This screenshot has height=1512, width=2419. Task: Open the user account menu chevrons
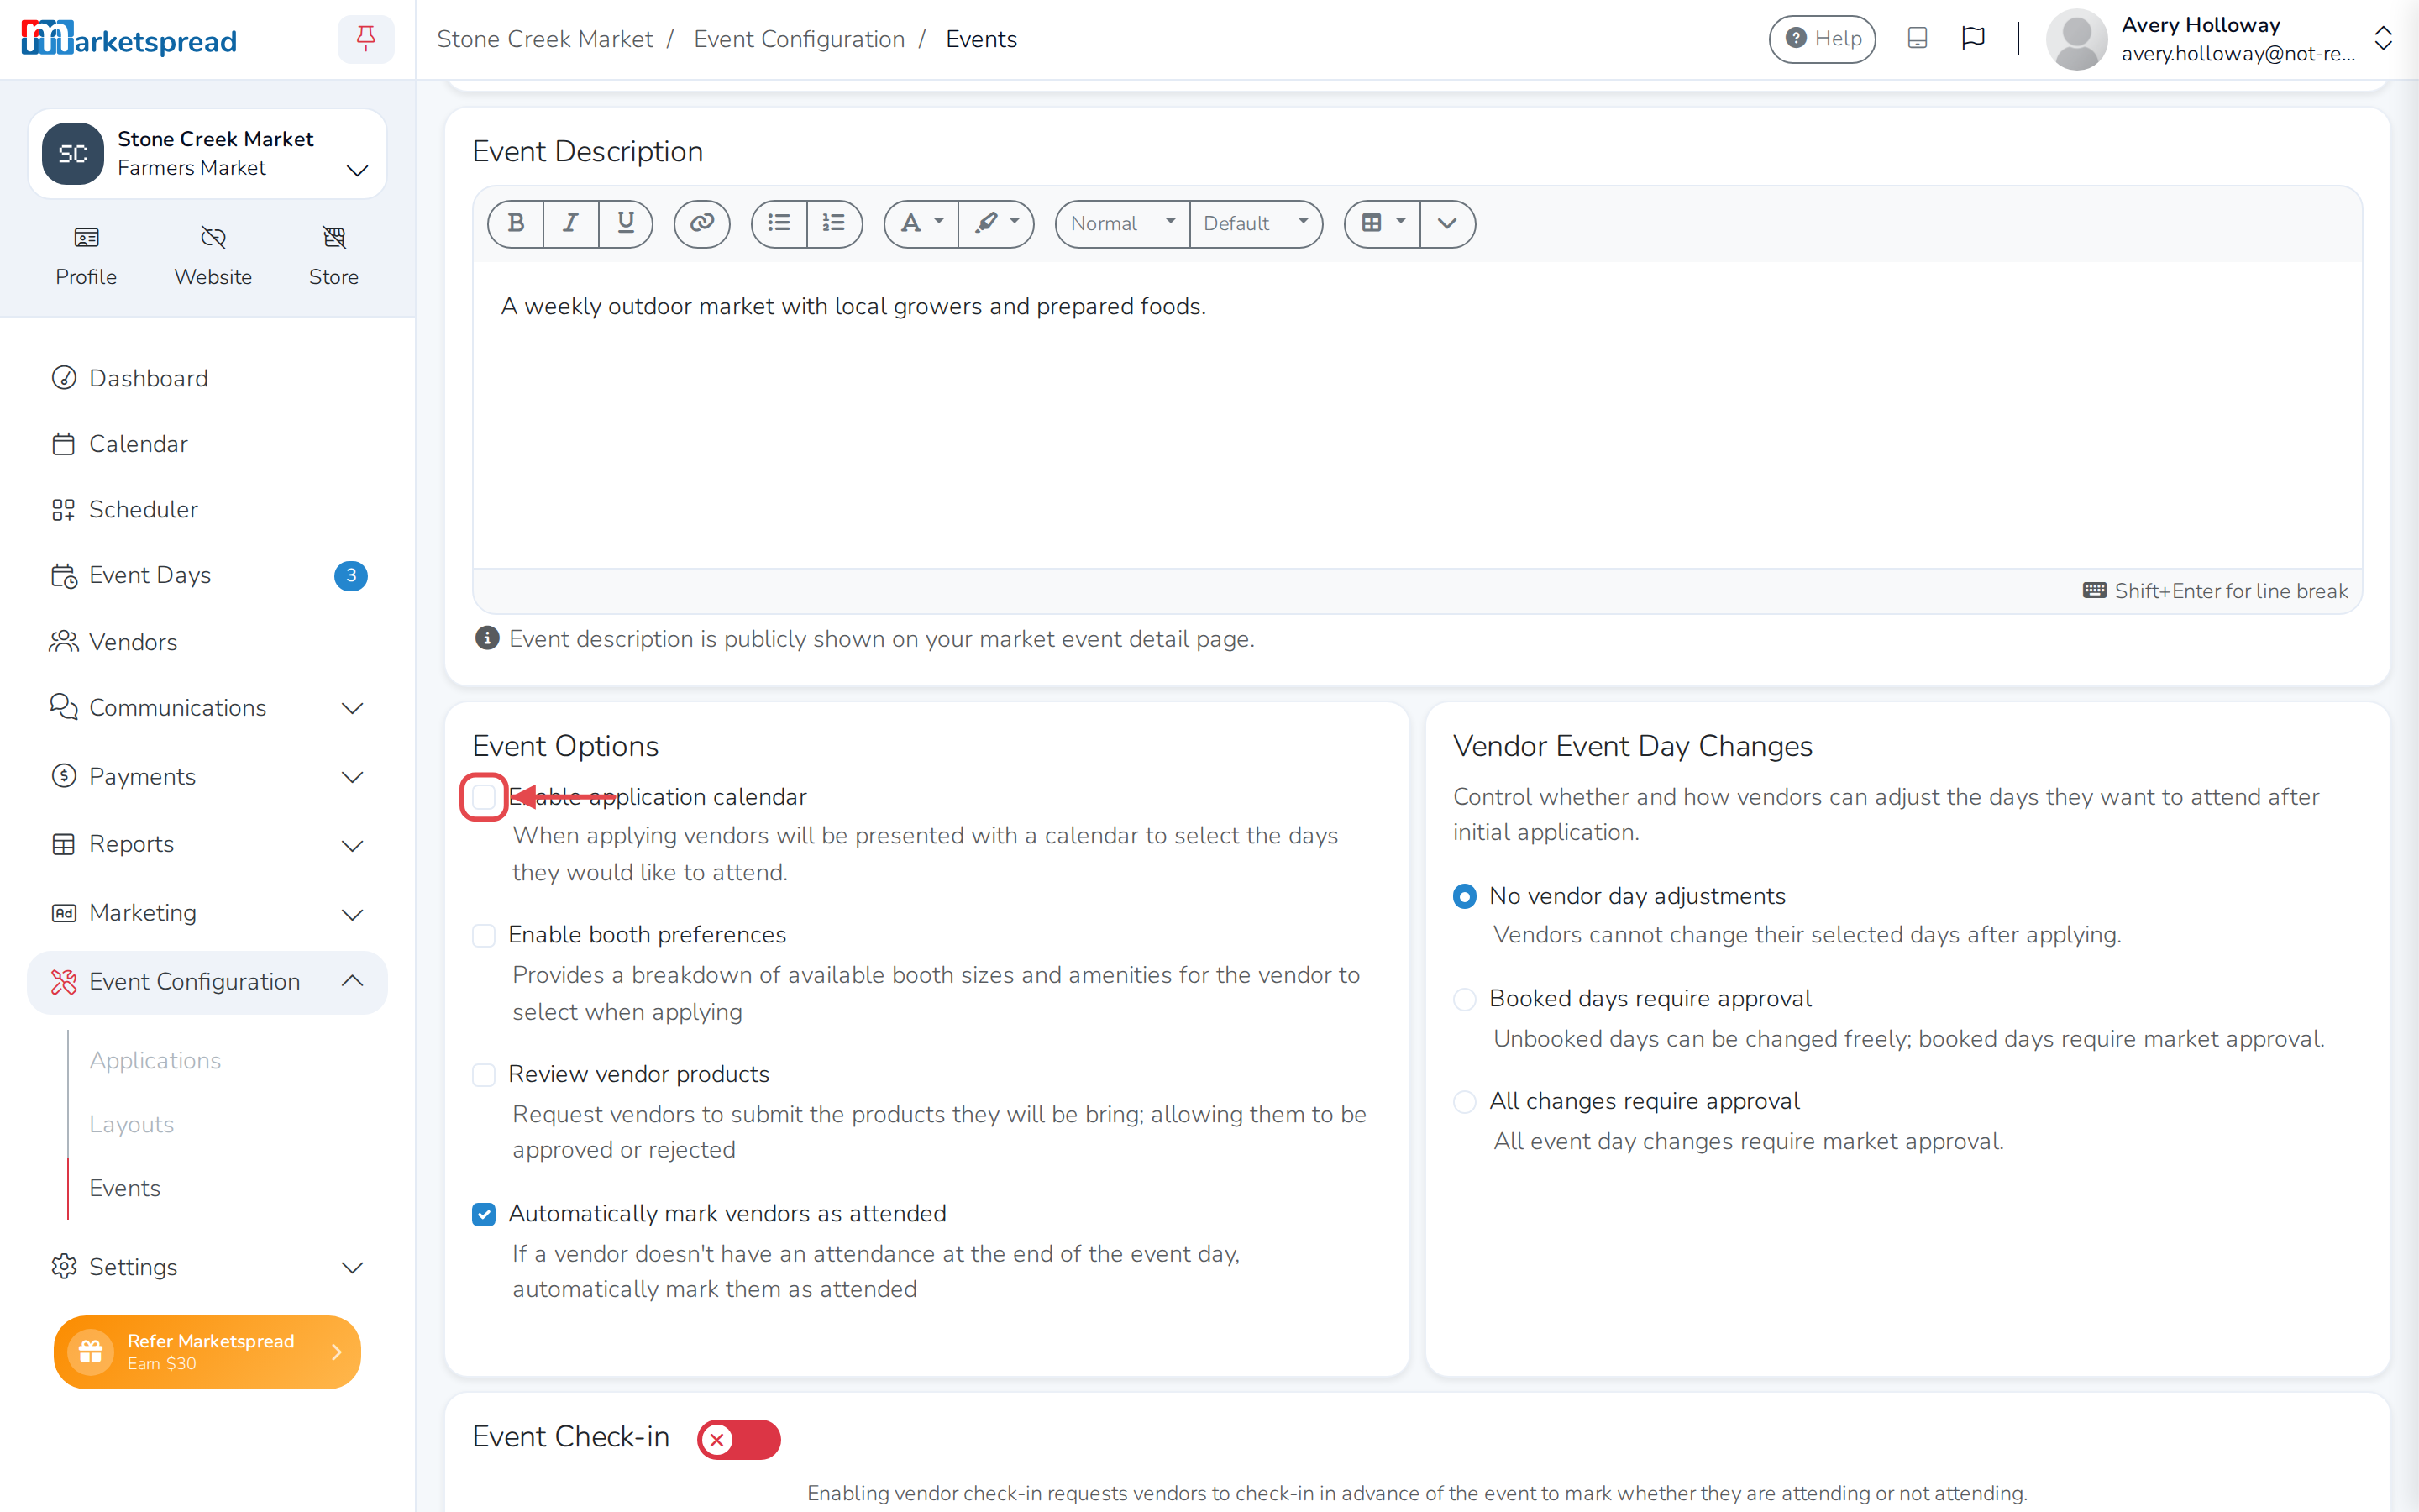(2383, 39)
